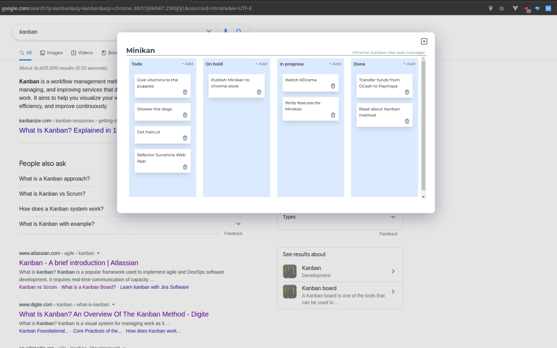Click the 'In progress' column header
This screenshot has height=348, width=557.
292,64
